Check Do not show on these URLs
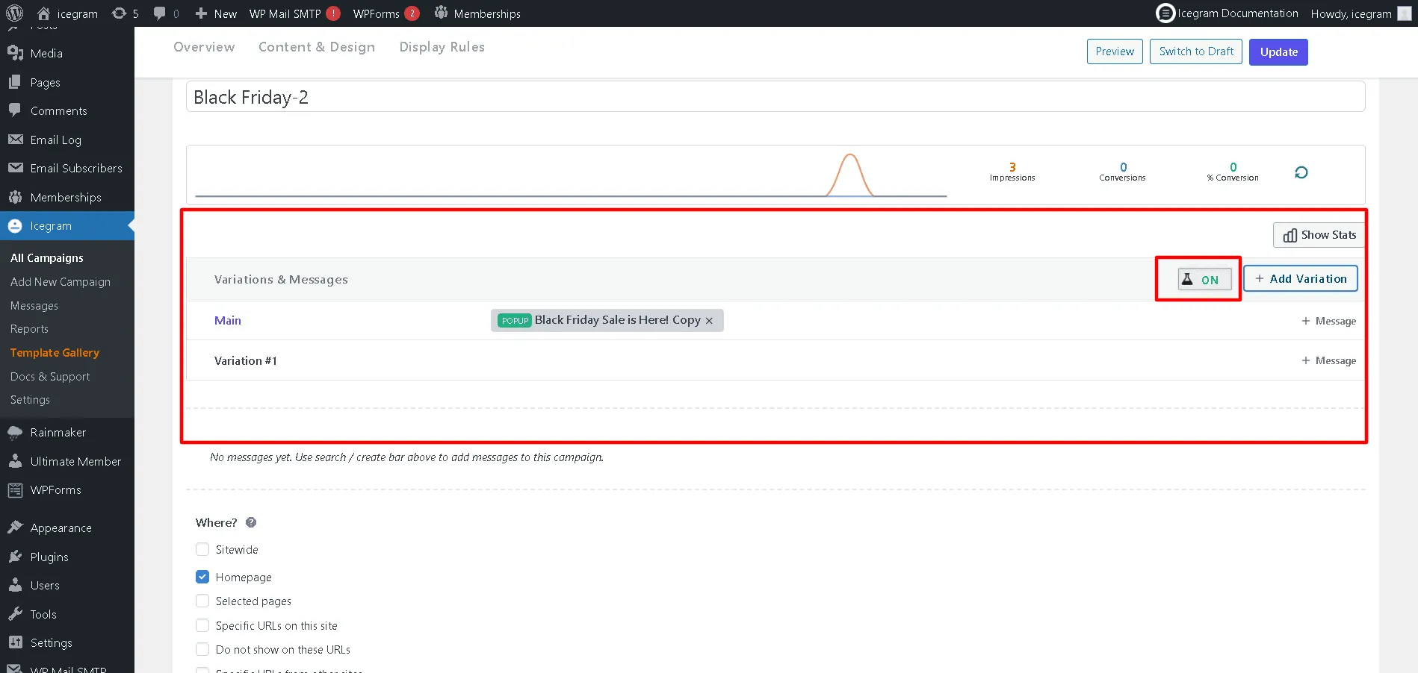 pyautogui.click(x=202, y=649)
